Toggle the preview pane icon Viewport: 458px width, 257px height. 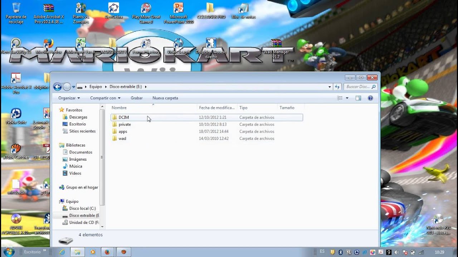[358, 98]
